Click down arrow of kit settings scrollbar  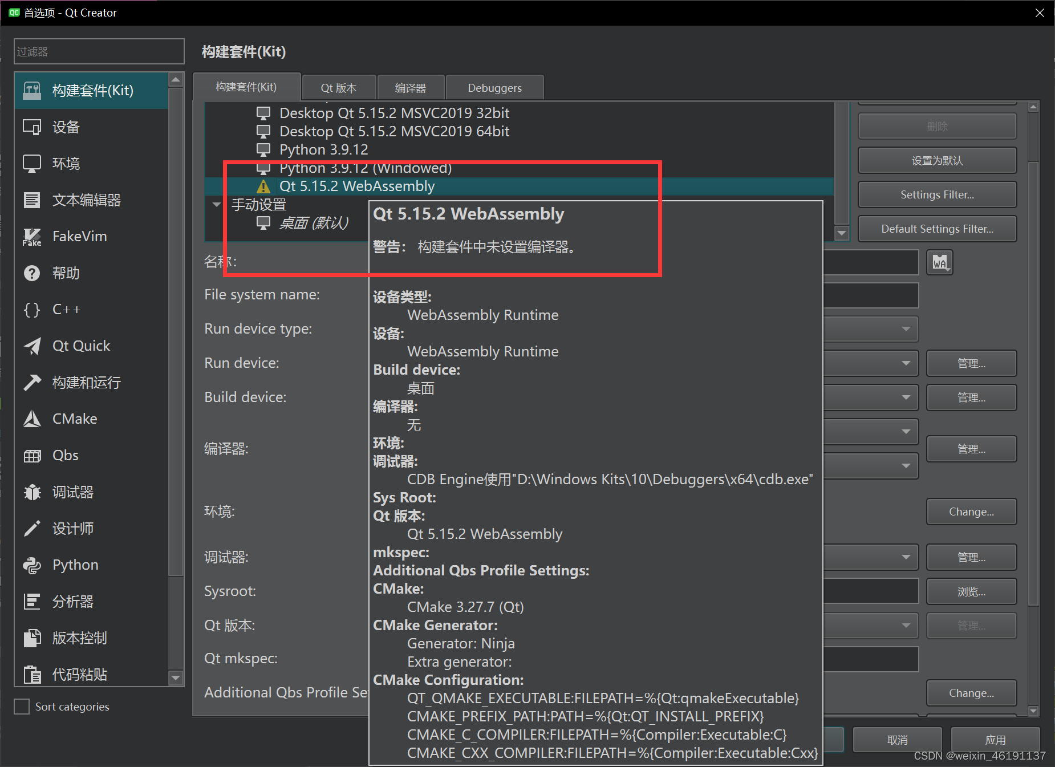[1033, 711]
